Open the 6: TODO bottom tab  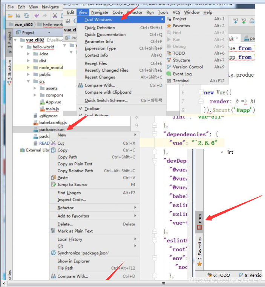point(219,275)
